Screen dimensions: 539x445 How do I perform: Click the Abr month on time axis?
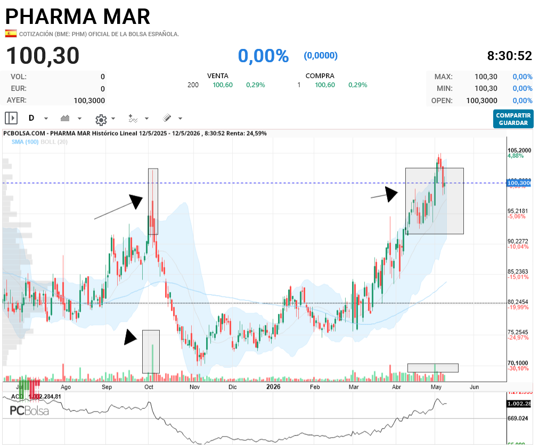pyautogui.click(x=396, y=387)
